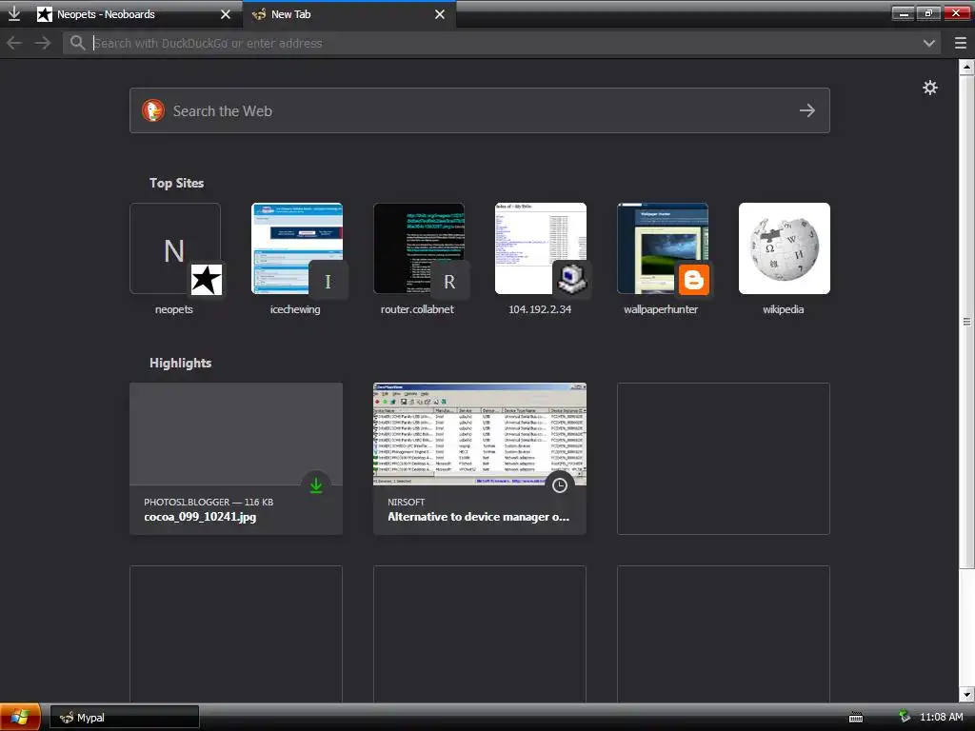Minimize the browser window
This screenshot has width=975, height=731.
point(903,13)
